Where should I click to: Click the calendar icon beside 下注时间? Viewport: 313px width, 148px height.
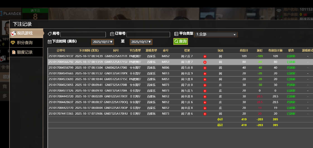click(50, 42)
